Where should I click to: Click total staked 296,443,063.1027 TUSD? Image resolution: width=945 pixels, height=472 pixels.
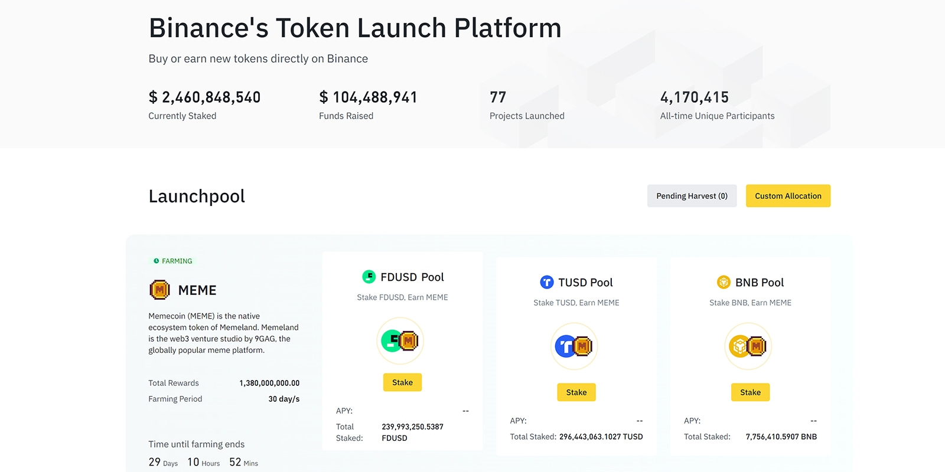601,437
